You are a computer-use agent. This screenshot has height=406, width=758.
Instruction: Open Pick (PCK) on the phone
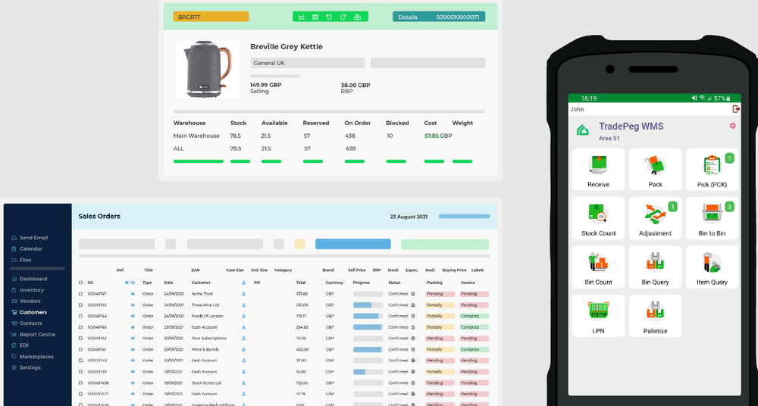point(712,170)
